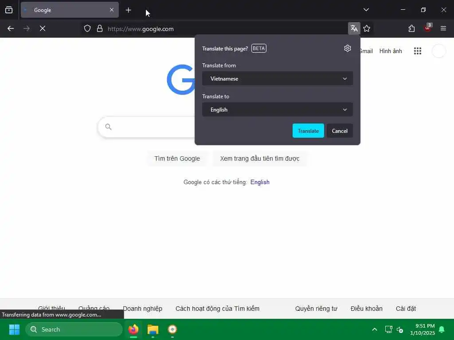
Task: Toggle the translate page toolbar icon
Action: pyautogui.click(x=354, y=28)
